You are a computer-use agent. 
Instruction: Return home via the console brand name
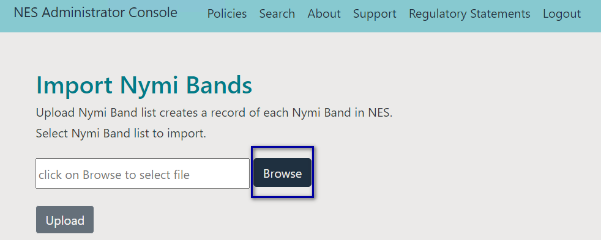(95, 13)
